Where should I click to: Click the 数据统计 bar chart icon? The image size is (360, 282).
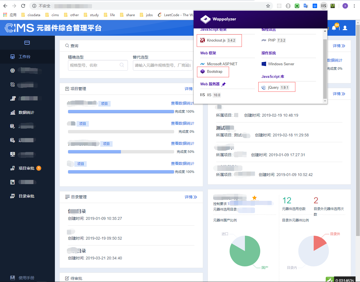click(13, 112)
